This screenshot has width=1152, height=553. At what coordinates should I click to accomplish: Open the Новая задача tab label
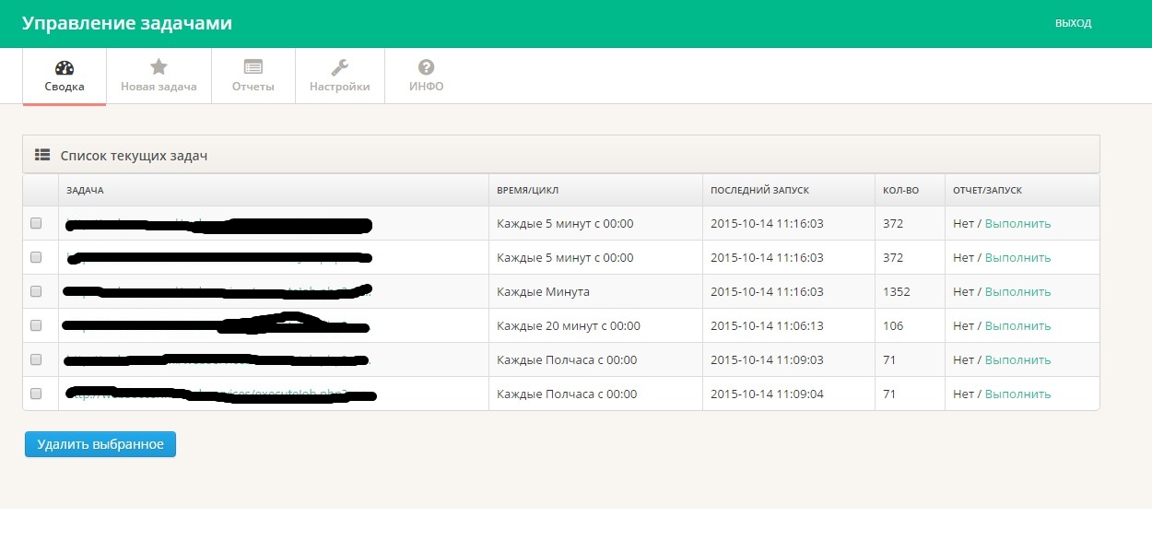click(x=159, y=87)
